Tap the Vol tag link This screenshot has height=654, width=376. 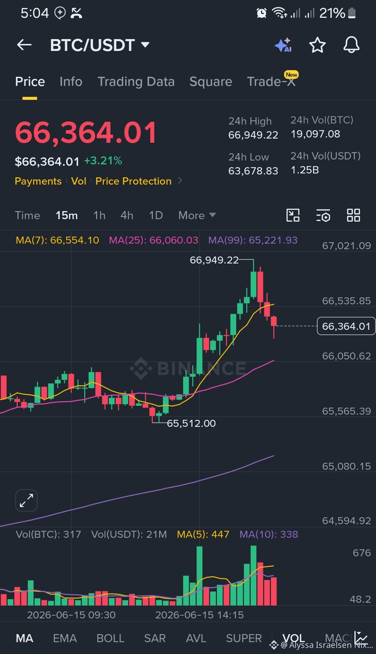coord(79,181)
